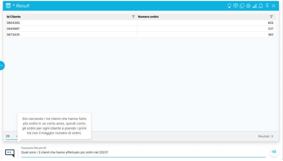This screenshot has height=161, width=283.
Task: Sort by the Numero ordini column header
Action: (148, 17)
